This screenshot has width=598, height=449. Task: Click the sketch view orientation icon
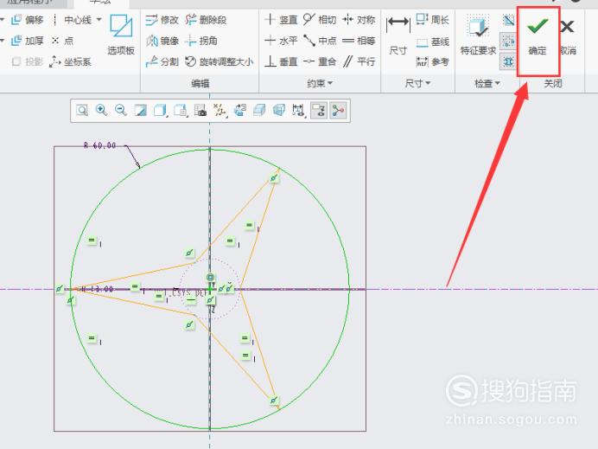(x=239, y=111)
